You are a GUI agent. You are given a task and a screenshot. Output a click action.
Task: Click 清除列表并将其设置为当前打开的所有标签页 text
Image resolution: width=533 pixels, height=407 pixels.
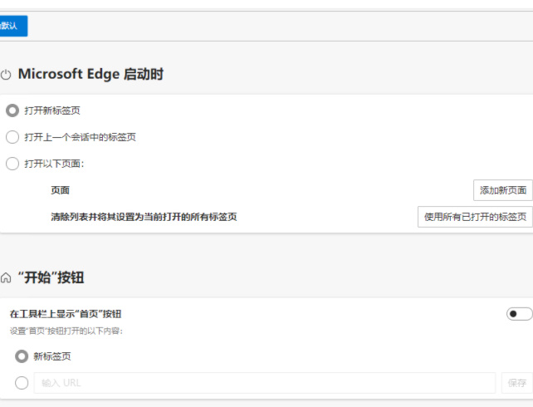(x=144, y=217)
